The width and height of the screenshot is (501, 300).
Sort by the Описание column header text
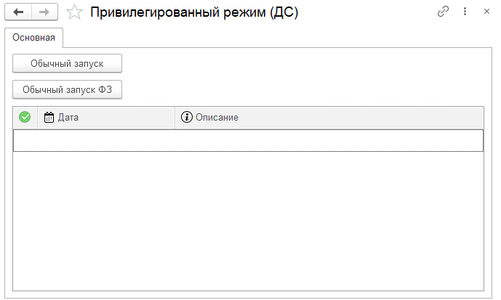217,118
